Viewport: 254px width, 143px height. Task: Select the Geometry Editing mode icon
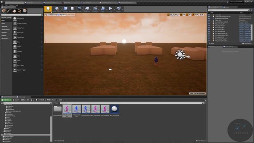(x=25, y=11)
